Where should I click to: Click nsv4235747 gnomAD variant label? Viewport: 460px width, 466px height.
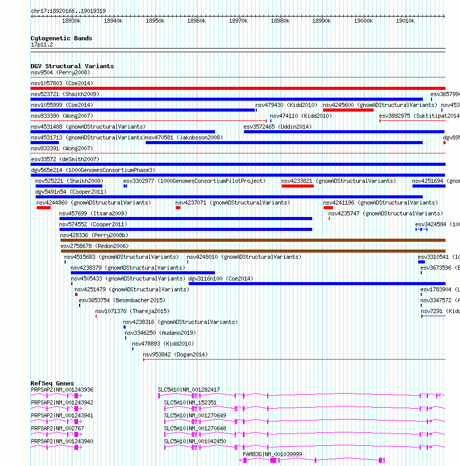[x=386, y=214]
